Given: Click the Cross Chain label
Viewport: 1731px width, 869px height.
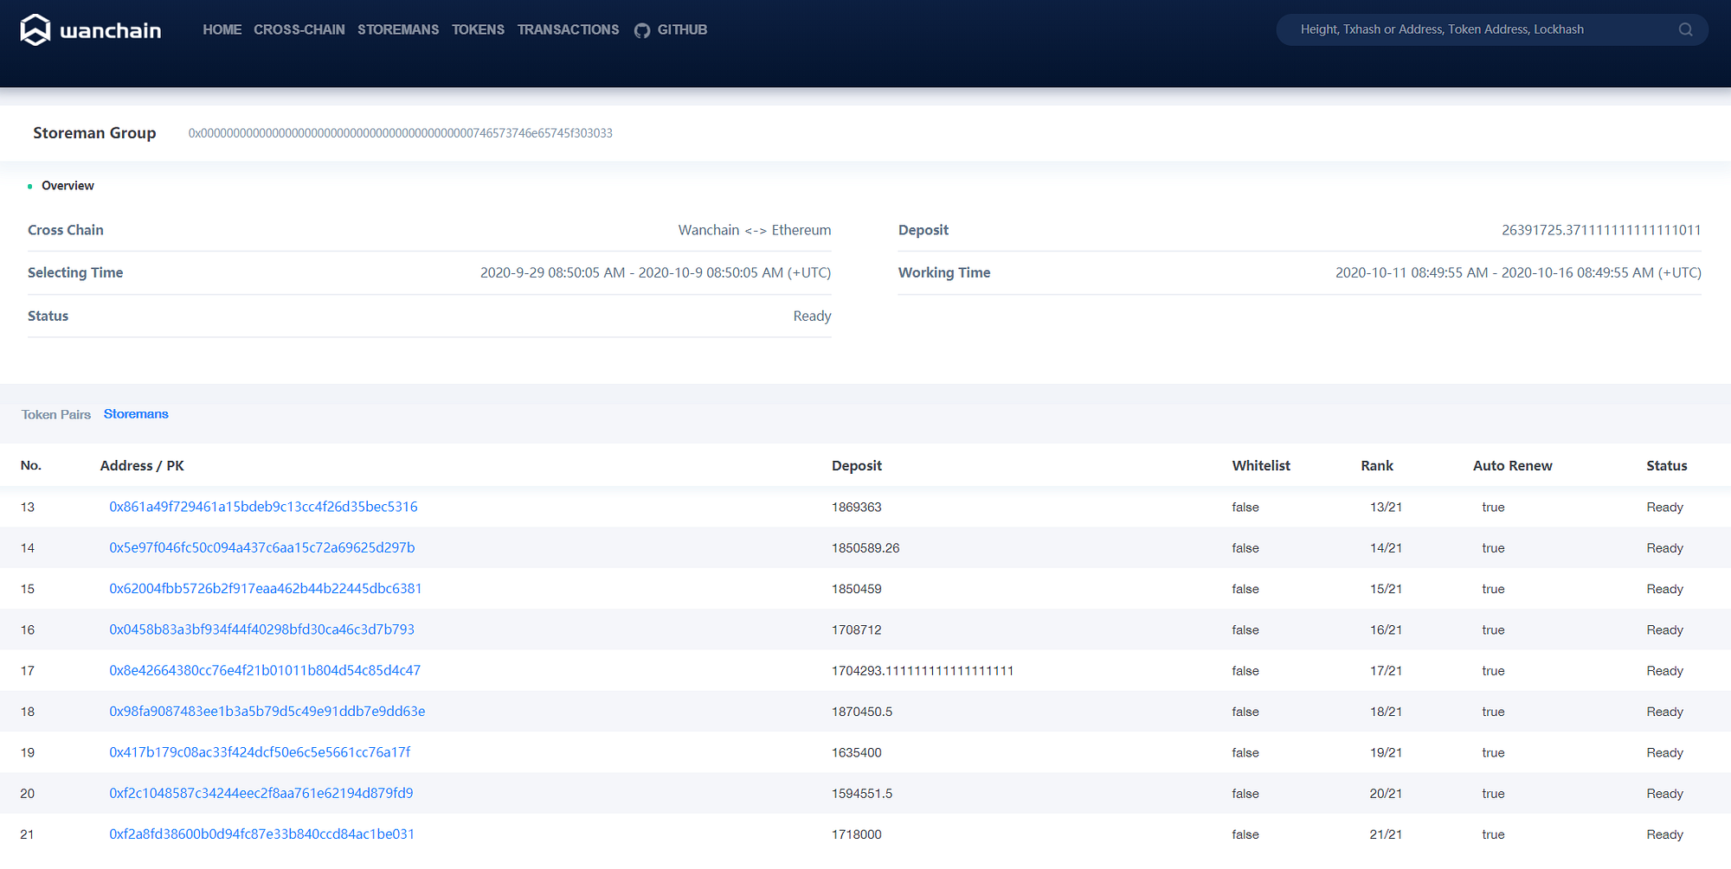Looking at the screenshot, I should pyautogui.click(x=66, y=230).
